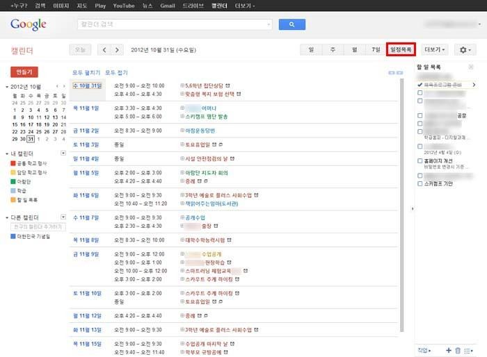The width and height of the screenshot is (487, 357).
Task: Open the 더보기 view options dropdown
Action: (x=435, y=49)
